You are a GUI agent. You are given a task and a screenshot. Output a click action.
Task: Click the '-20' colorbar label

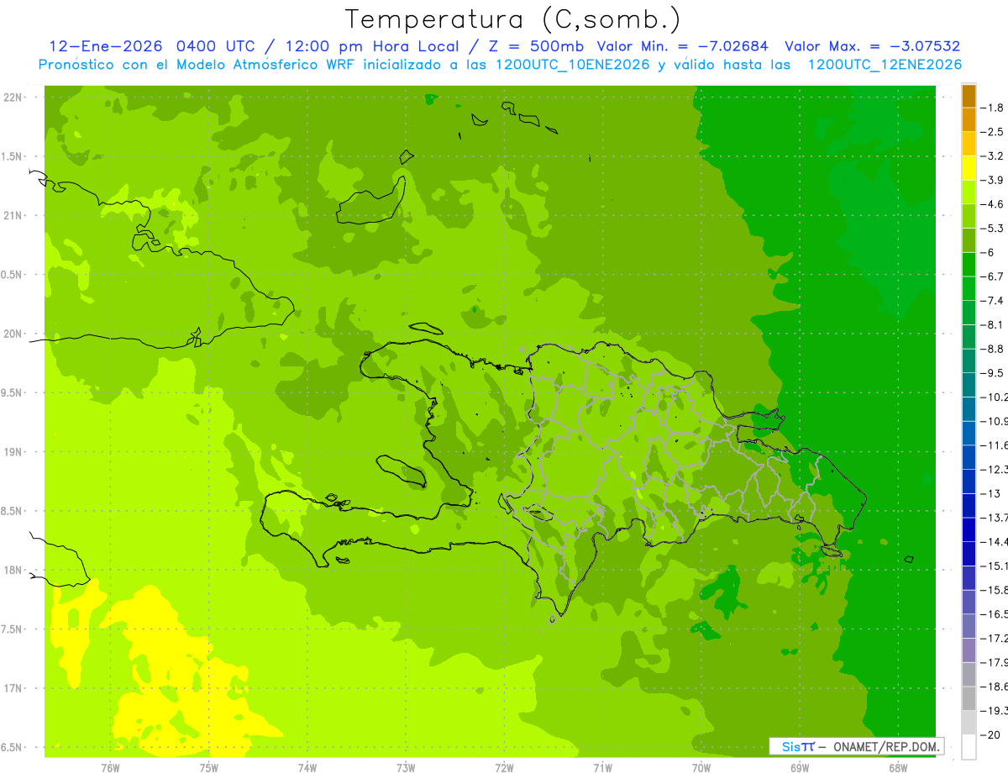click(x=990, y=734)
